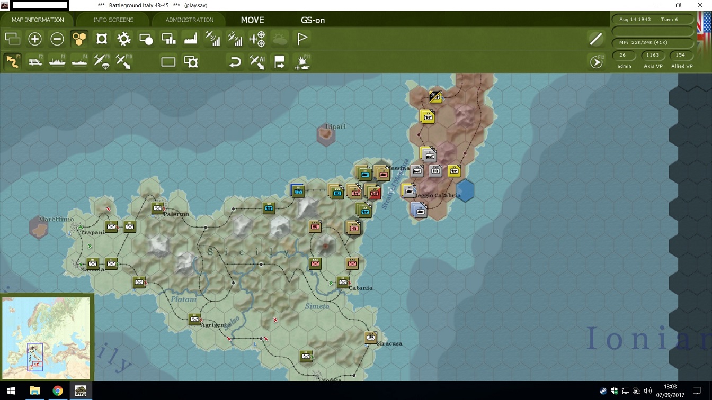This screenshot has height=400, width=712.
Task: Click the two planes with bars icon
Action: [x=235, y=39]
